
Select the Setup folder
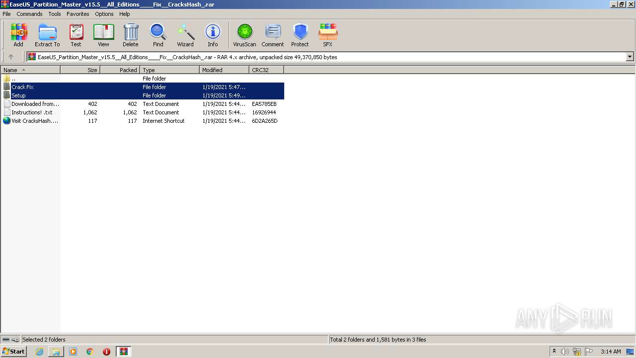click(143, 95)
